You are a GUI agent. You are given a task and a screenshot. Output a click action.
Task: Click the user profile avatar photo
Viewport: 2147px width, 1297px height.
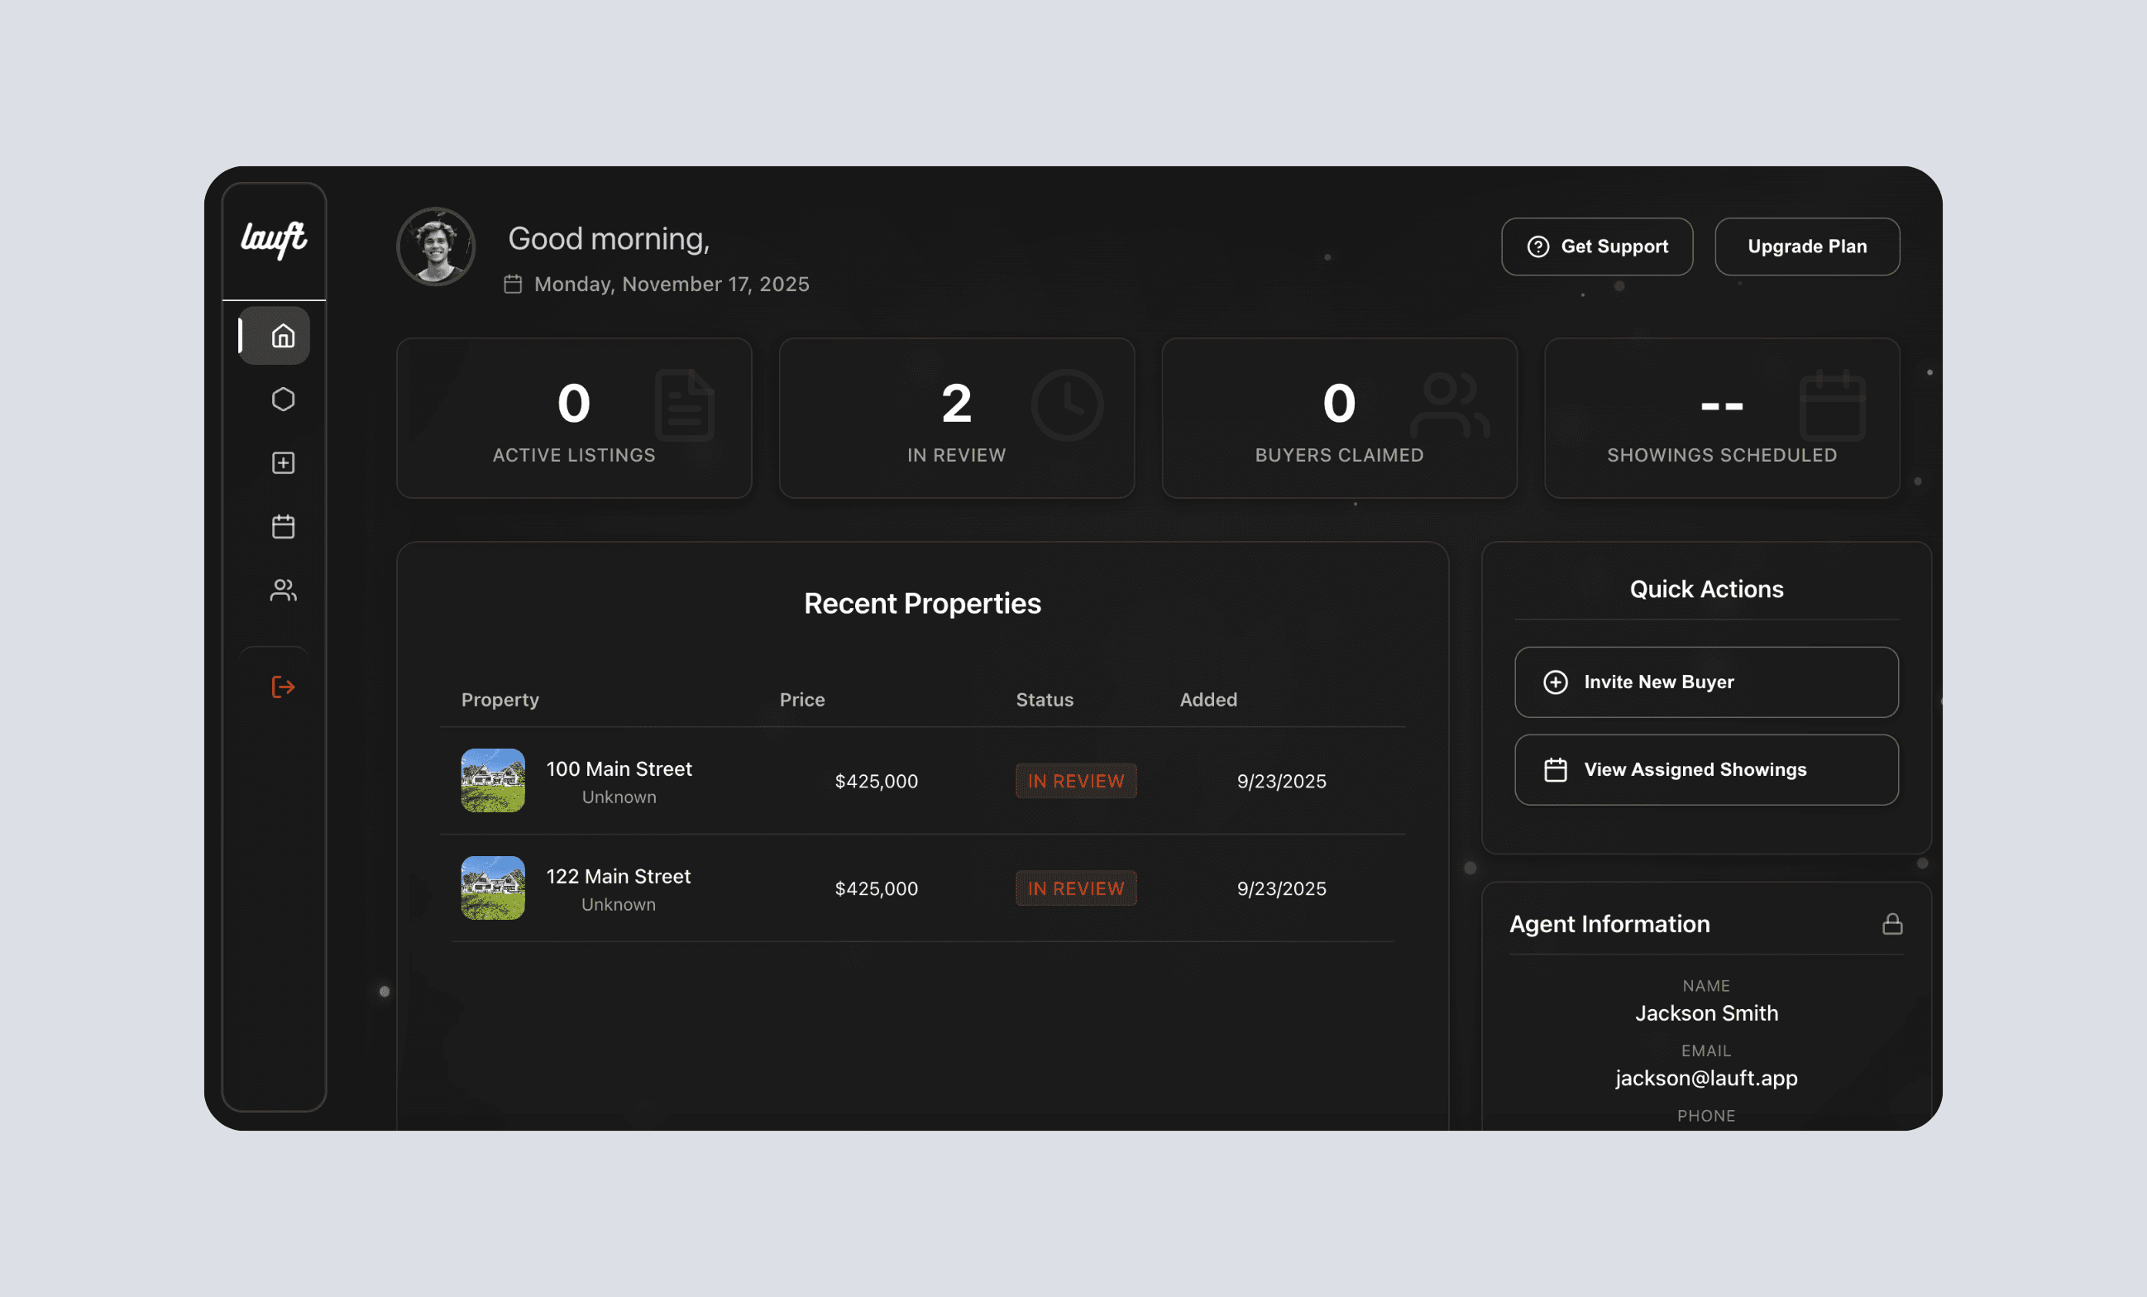point(436,246)
